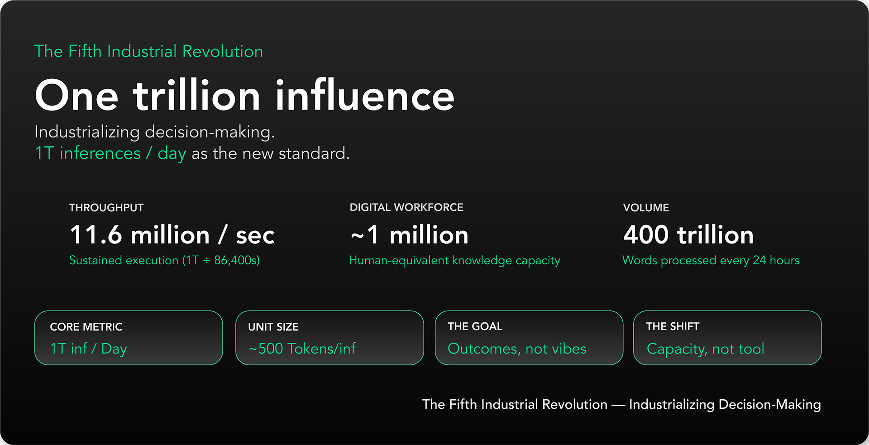Select the "Sustained execution (1T ÷ 86,400s)" caption

click(x=164, y=260)
